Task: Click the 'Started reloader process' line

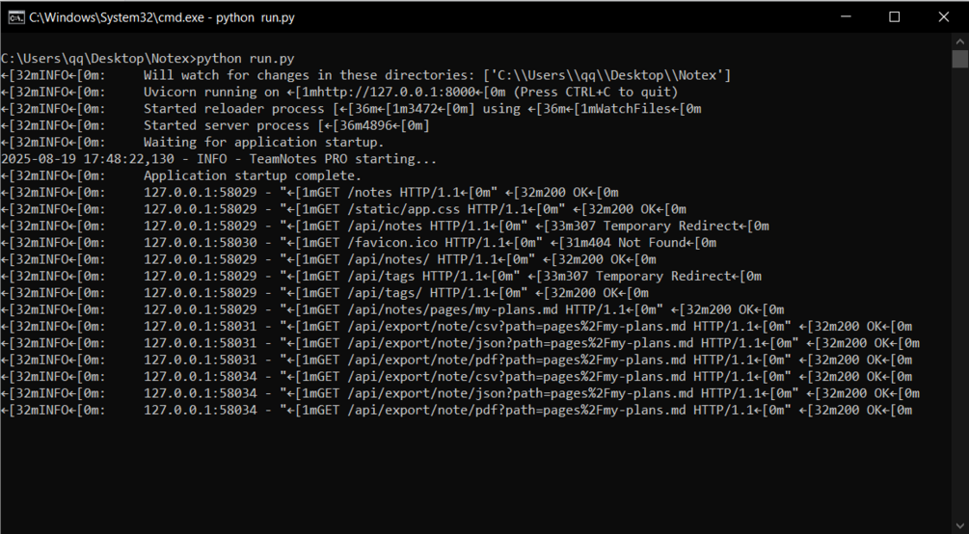Action: pos(351,109)
